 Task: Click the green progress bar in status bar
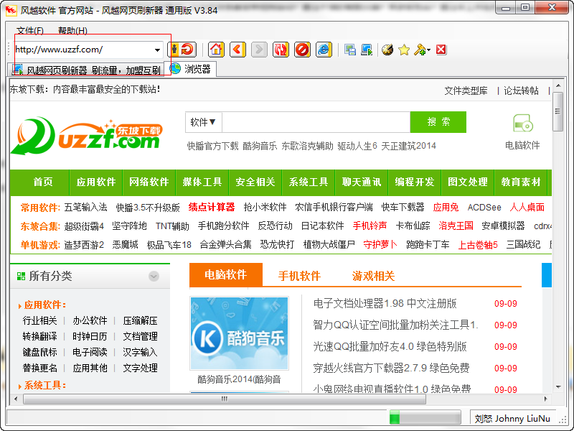[x=425, y=417]
